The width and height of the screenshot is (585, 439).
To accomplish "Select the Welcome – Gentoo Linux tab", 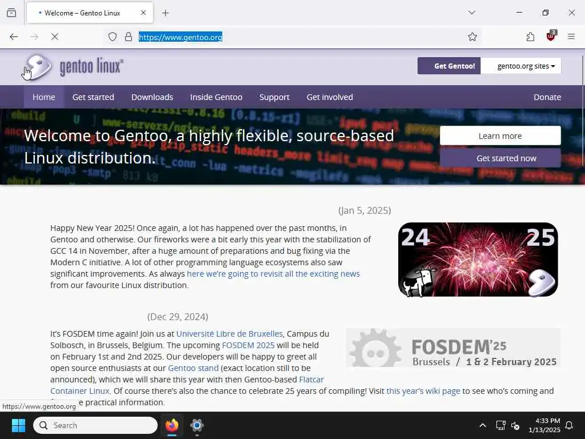I will tap(90, 13).
